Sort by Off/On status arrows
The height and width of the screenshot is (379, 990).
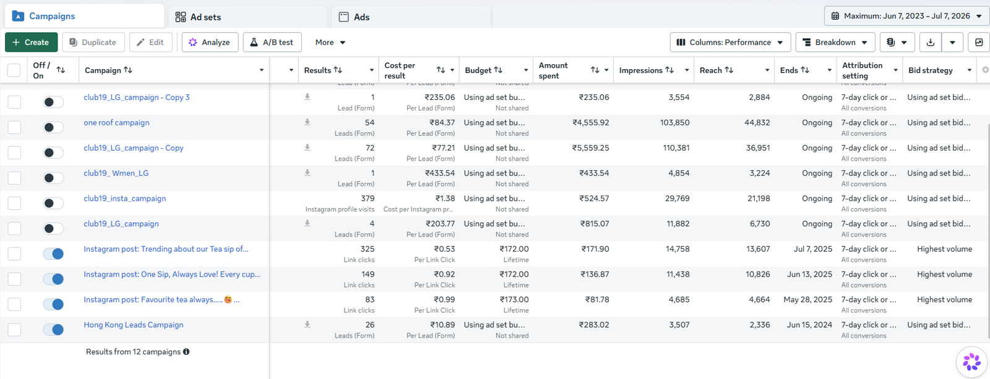click(x=61, y=70)
